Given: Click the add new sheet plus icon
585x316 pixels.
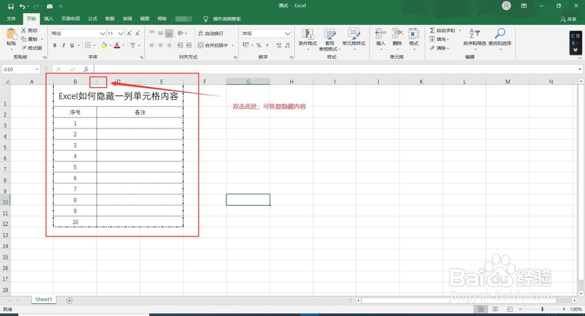Looking at the screenshot, I should click(70, 300).
